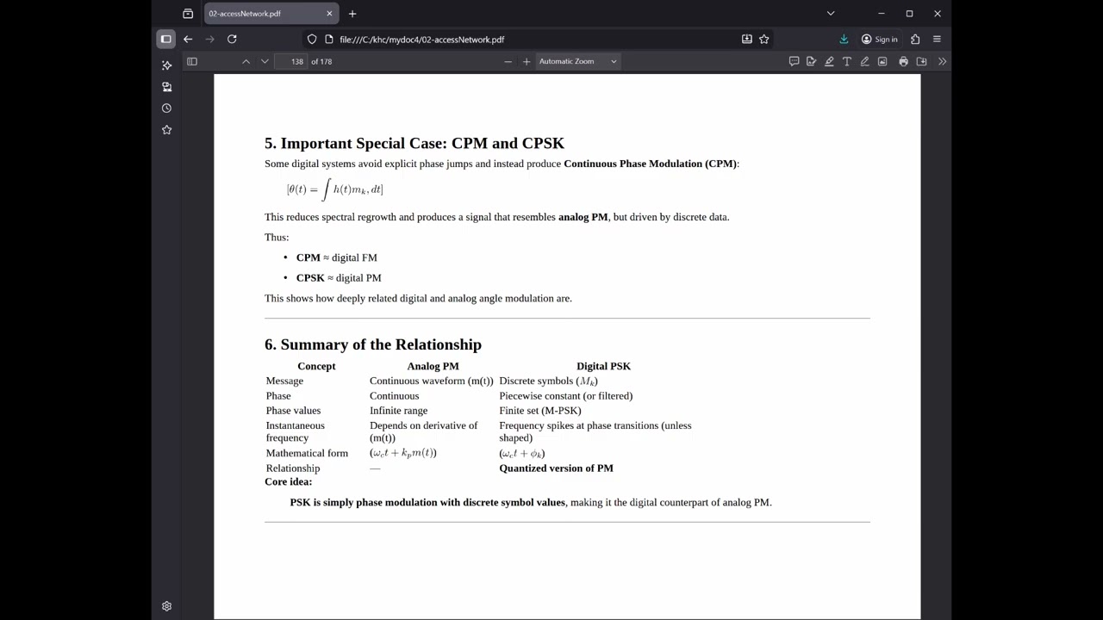Click the heading '6. Summary of the Relationship'
1103x620 pixels.
pyautogui.click(x=373, y=344)
